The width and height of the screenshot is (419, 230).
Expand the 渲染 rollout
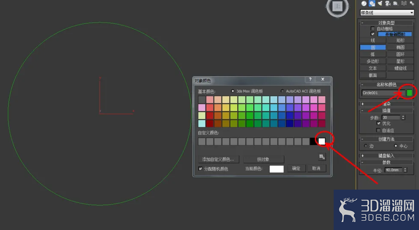386,104
